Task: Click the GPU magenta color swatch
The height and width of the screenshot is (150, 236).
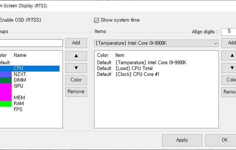Action: coord(6,86)
